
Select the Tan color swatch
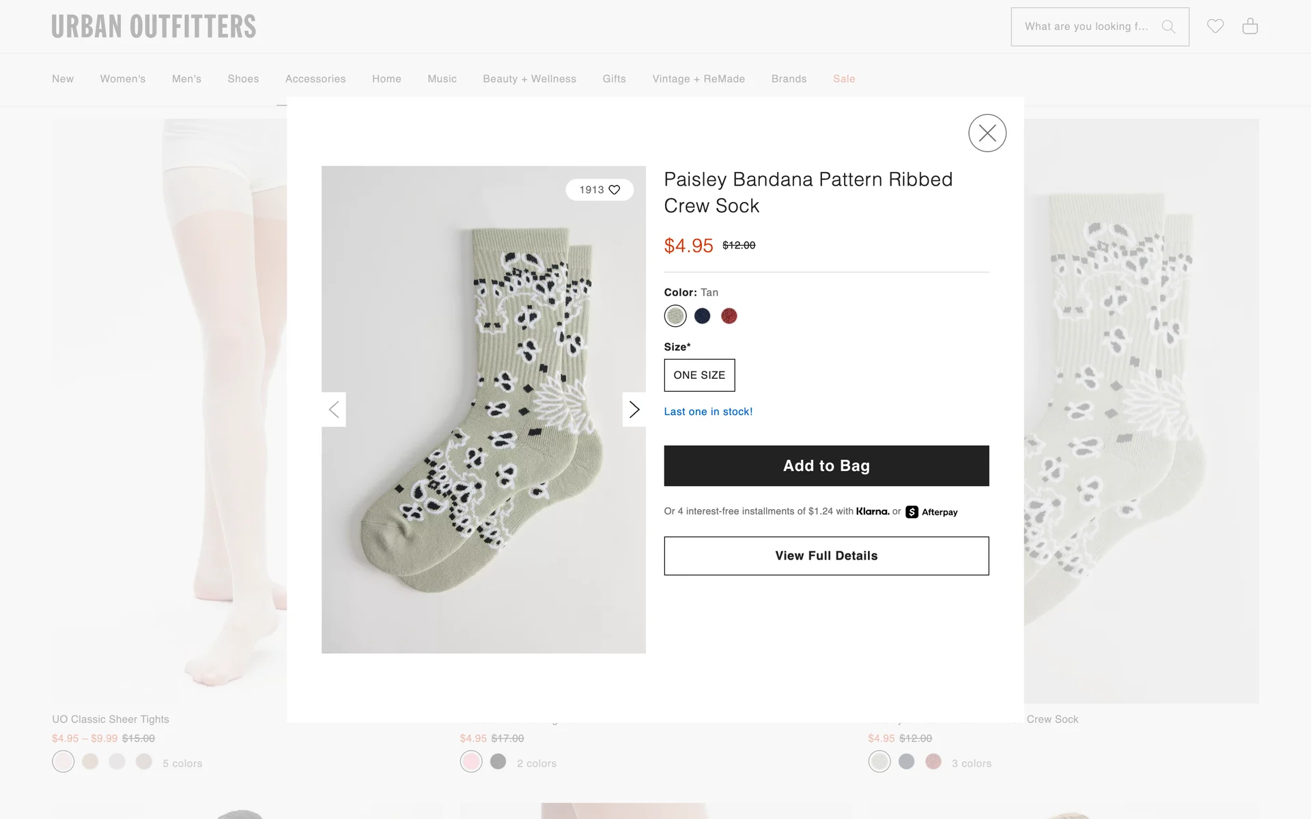pyautogui.click(x=675, y=316)
